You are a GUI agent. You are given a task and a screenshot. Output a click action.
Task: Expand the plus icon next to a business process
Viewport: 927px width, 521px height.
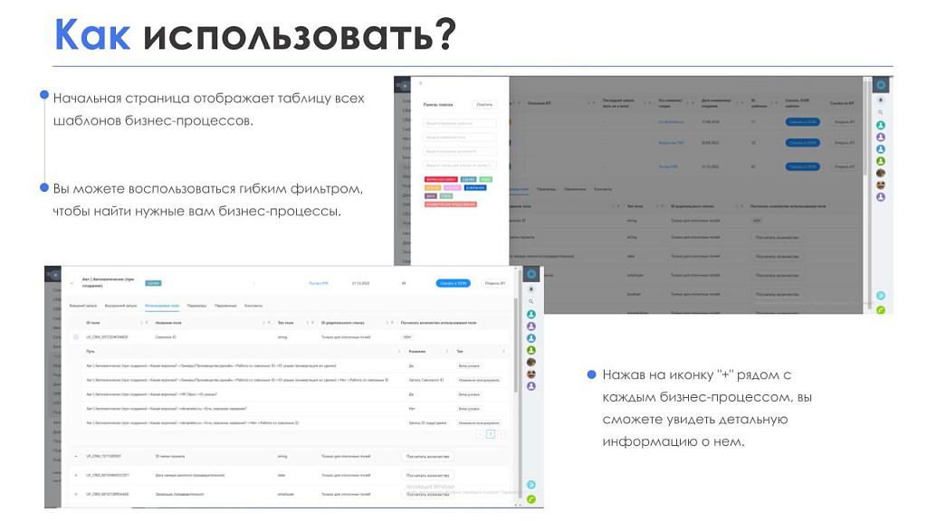pyautogui.click(x=75, y=457)
